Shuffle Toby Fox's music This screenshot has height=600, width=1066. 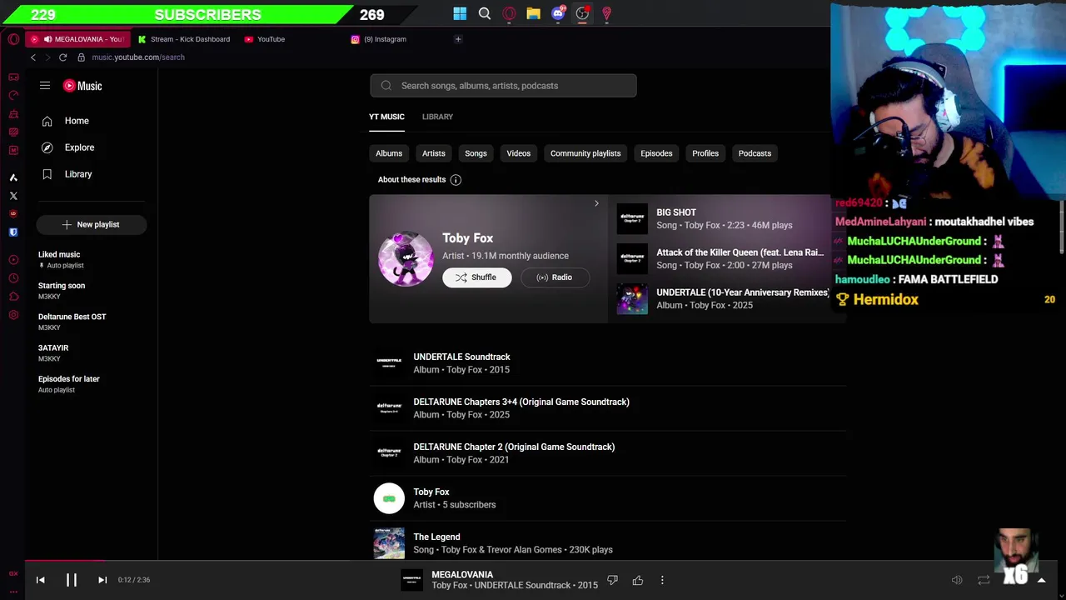477,277
